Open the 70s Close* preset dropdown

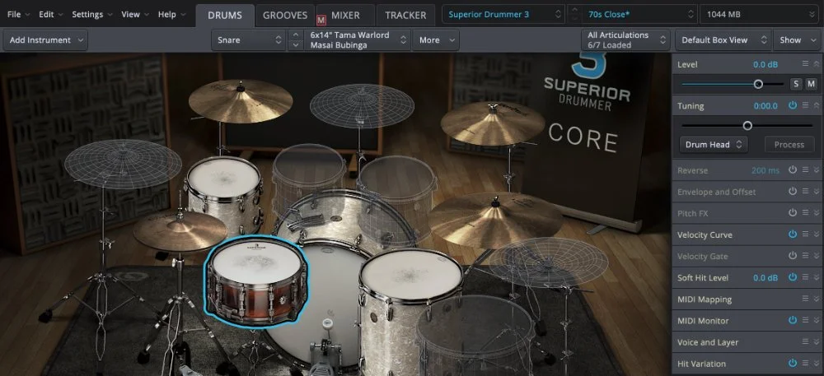639,14
